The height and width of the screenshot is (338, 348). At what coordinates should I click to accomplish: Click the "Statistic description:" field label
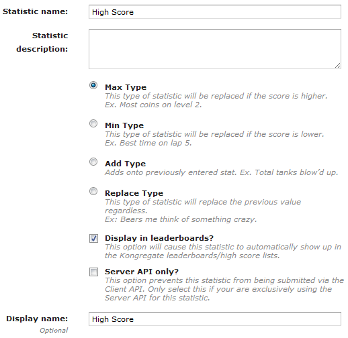(42, 42)
